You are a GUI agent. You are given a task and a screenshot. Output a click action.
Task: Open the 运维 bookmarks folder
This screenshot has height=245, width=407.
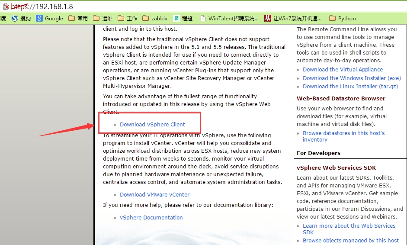tap(103, 19)
